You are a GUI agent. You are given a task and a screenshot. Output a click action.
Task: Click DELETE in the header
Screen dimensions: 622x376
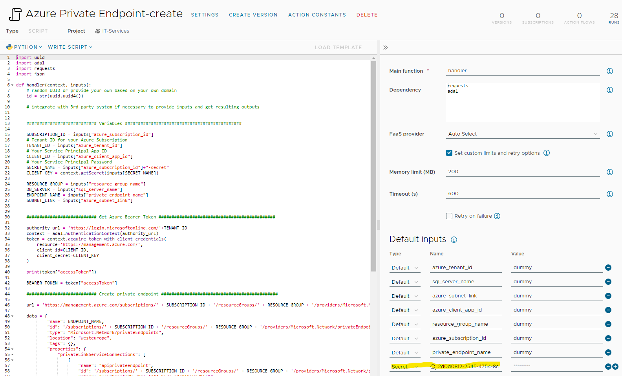click(367, 15)
